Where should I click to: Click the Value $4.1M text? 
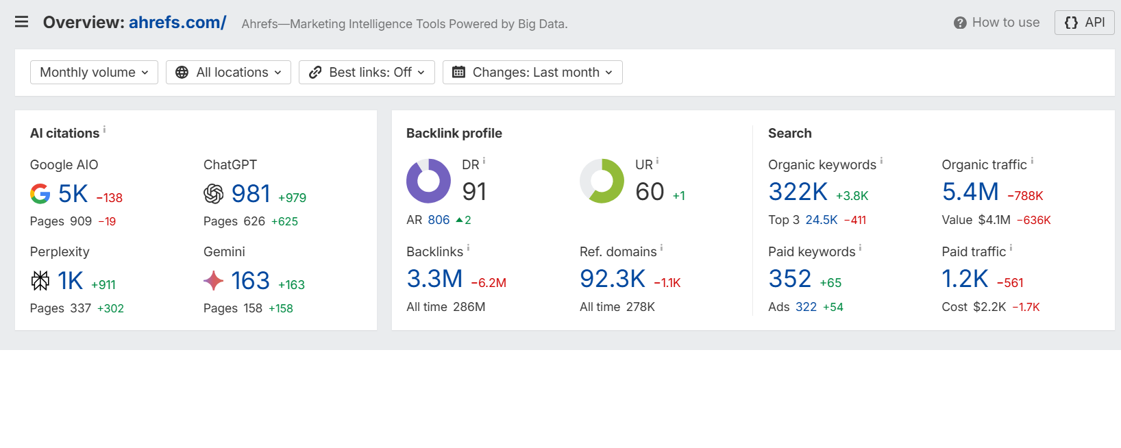tap(976, 220)
